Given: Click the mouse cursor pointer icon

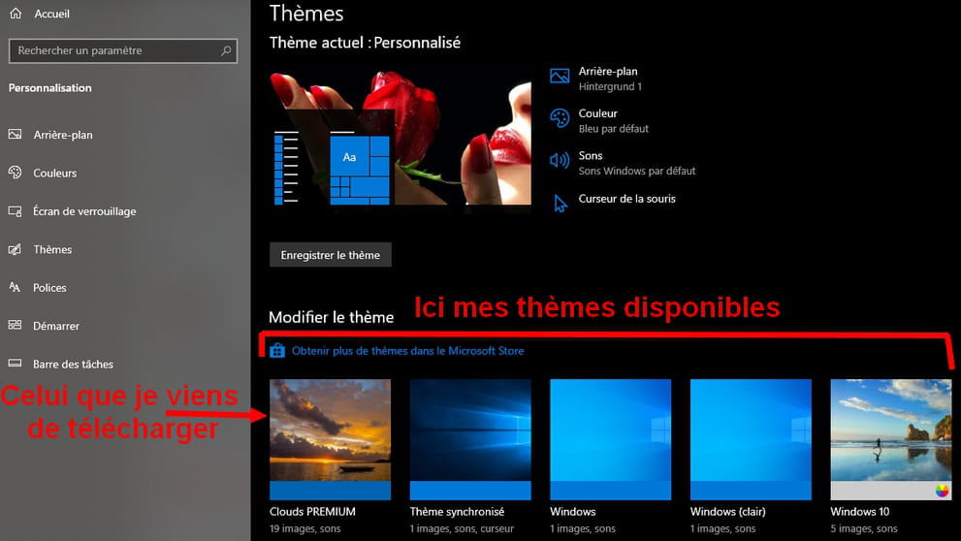Looking at the screenshot, I should [560, 204].
